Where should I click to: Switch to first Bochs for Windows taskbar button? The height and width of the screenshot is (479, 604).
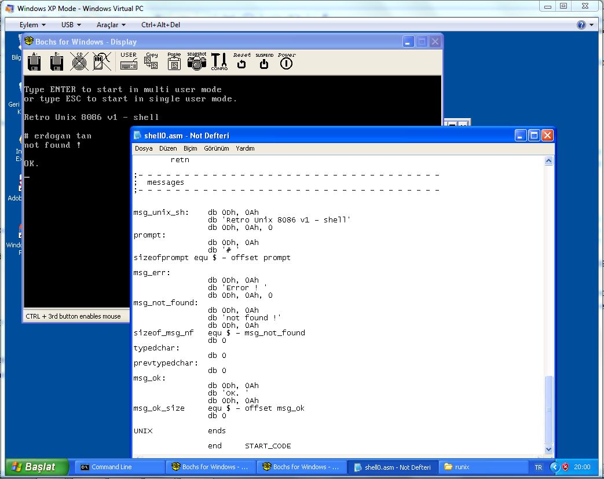click(x=210, y=467)
